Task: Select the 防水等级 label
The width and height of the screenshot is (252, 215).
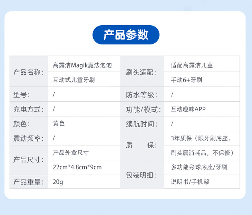Action: [141, 94]
